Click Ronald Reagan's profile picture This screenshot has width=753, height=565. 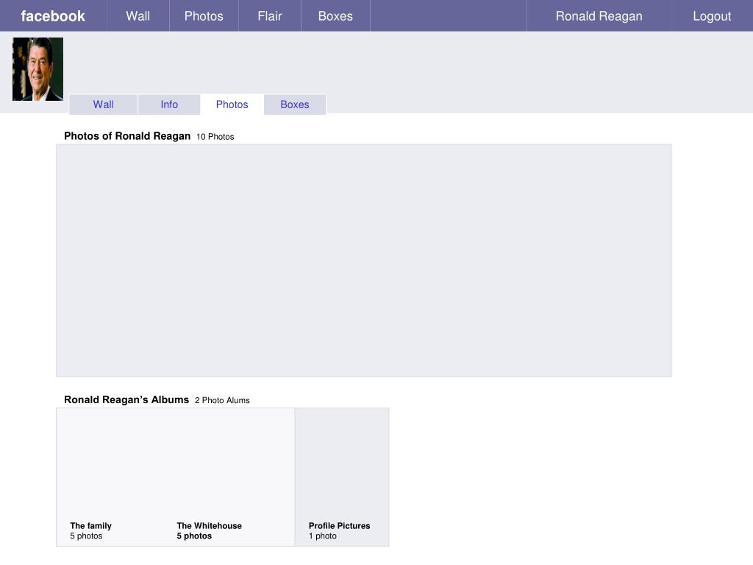(x=38, y=69)
